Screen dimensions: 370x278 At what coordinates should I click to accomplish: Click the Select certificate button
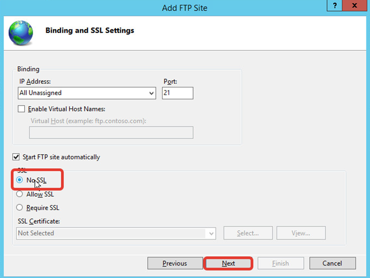coord(248,233)
